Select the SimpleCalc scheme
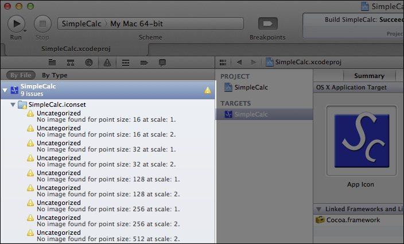The width and height of the screenshot is (404, 244). pyautogui.click(x=81, y=24)
